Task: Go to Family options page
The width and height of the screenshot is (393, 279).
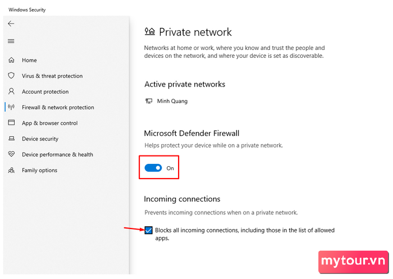Action: click(x=40, y=170)
